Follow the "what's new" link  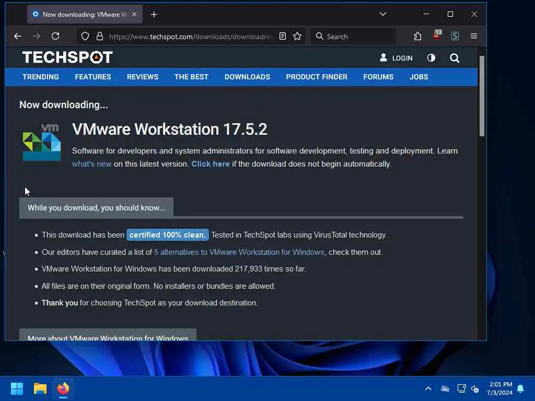click(92, 164)
